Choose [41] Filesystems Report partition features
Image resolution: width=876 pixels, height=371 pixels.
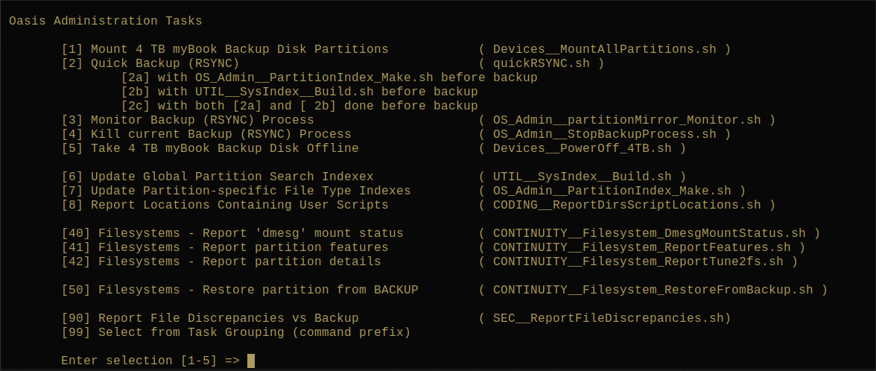point(224,247)
